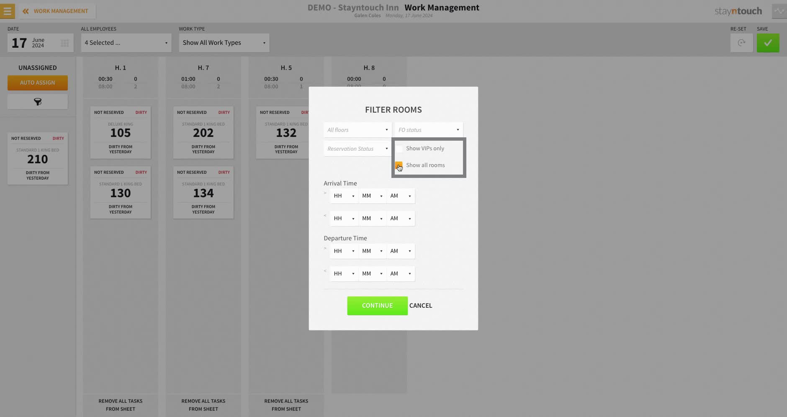
Task: Open Departure Time before MM dropdown
Action: (373, 274)
